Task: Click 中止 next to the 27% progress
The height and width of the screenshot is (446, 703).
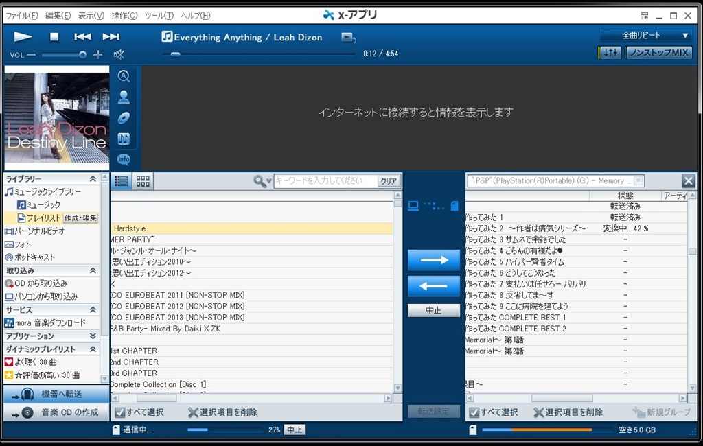Action: click(x=295, y=430)
